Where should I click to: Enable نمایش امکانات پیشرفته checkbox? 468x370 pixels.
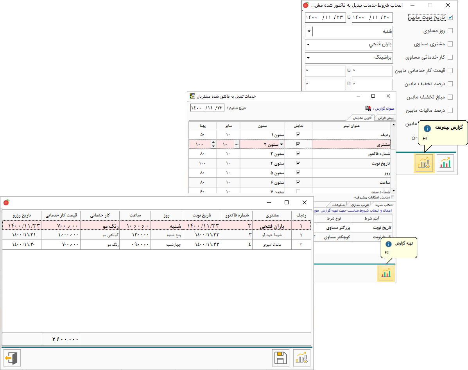(393, 197)
